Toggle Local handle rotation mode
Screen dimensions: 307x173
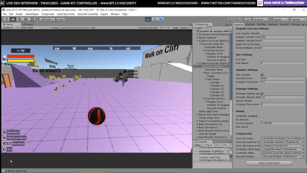[59, 19]
